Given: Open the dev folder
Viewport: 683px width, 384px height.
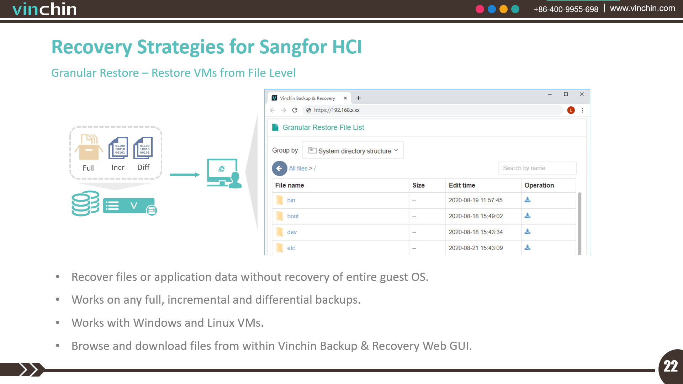Looking at the screenshot, I should click(x=292, y=232).
